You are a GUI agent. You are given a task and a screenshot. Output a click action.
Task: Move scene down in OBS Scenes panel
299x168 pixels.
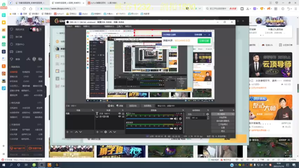[80, 132]
